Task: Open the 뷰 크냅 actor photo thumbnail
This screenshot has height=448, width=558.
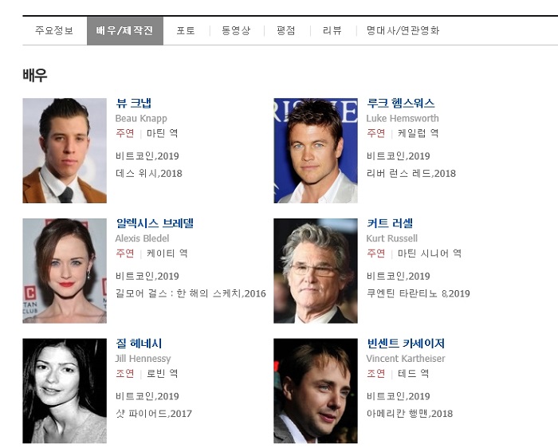Action: tap(65, 151)
